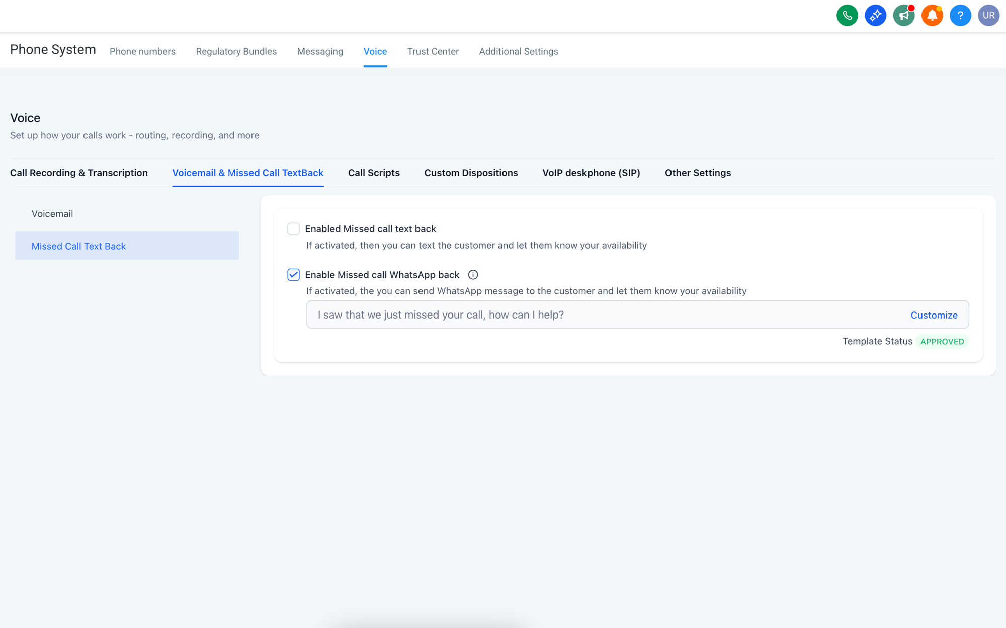
Task: Open the Call Scripts tab
Action: pos(374,173)
